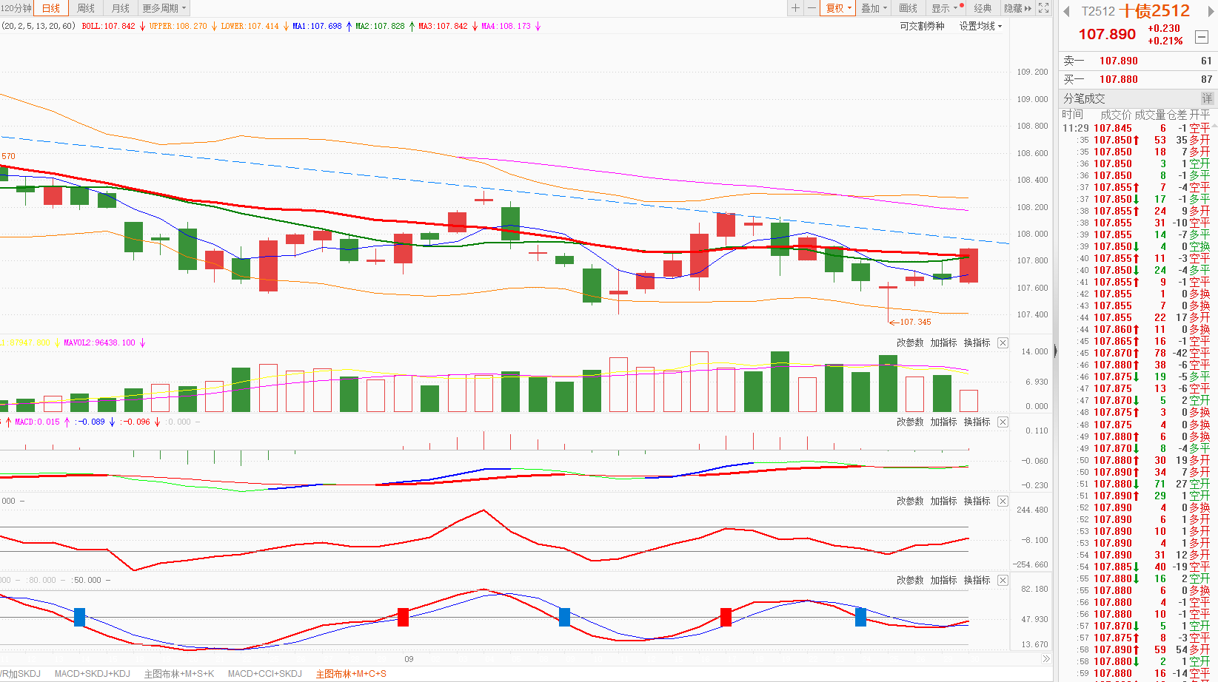The height and width of the screenshot is (682, 1218).
Task: Expand 更多周期 period dropdown
Action: click(164, 8)
